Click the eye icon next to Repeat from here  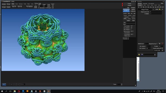(x=159, y=44)
